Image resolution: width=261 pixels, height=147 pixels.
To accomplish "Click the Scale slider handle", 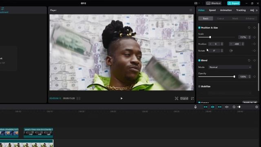I will 210,37.
